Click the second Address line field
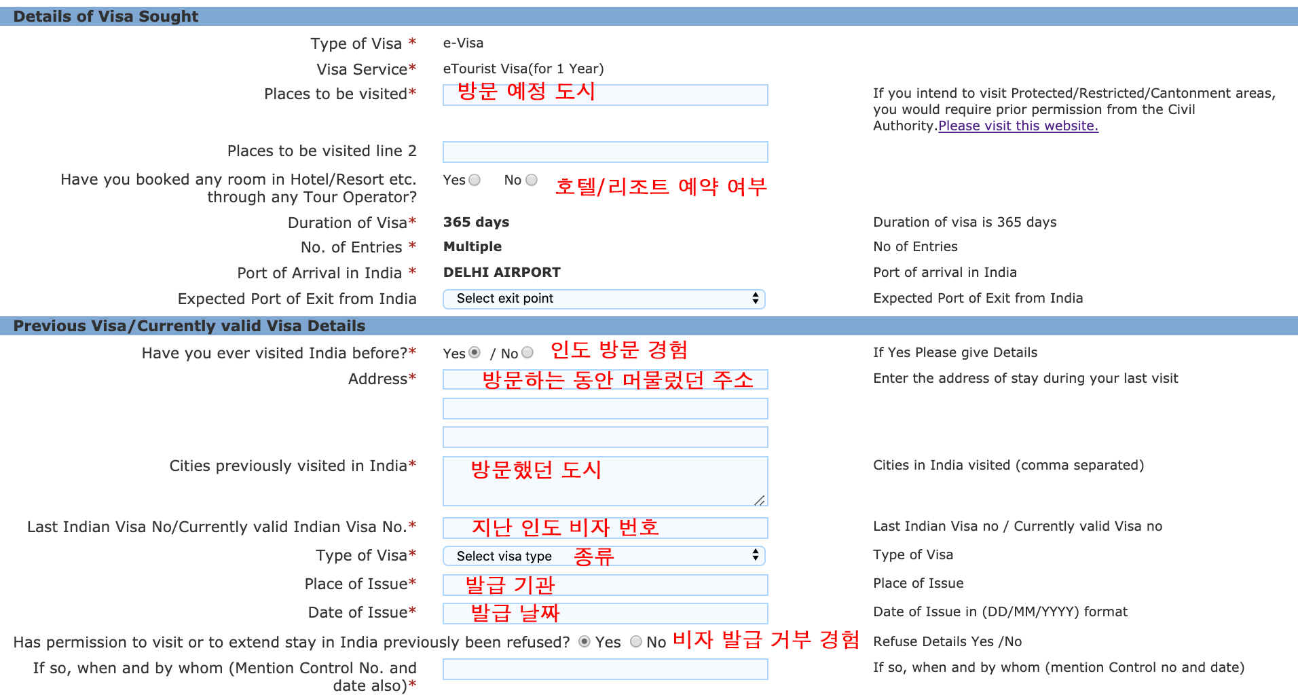Viewport: 1298px width, 695px height. tap(606, 409)
